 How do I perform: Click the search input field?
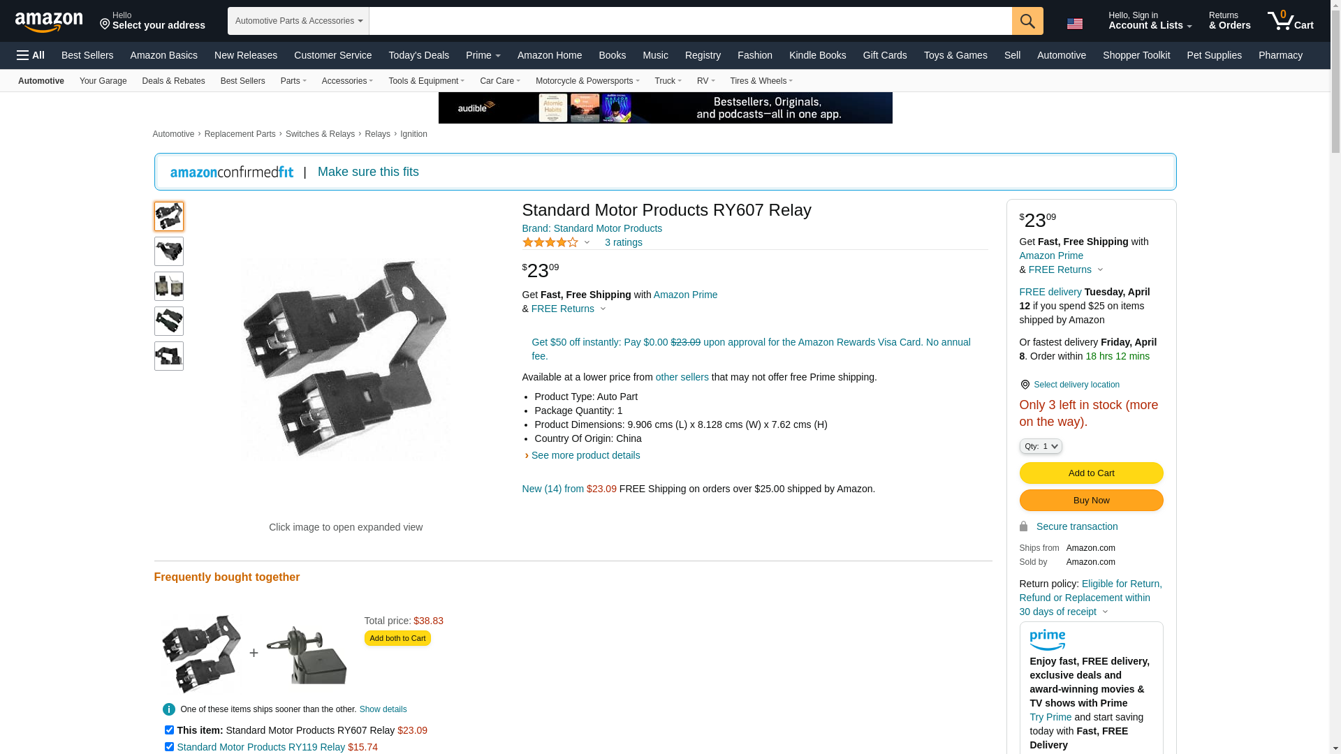[690, 21]
